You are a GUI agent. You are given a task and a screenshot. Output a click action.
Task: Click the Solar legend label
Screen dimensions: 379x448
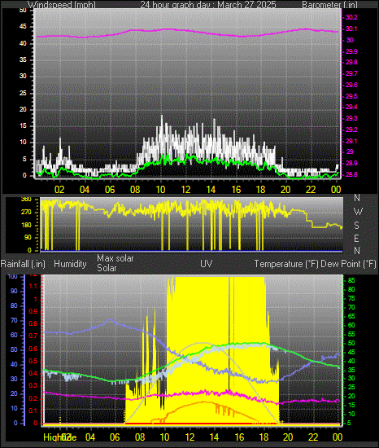click(107, 268)
